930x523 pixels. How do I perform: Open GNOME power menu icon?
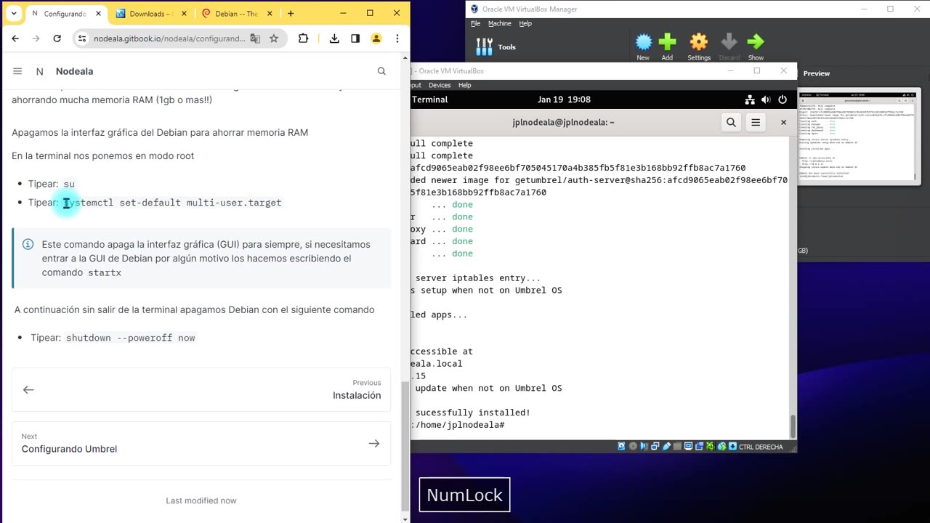click(783, 100)
